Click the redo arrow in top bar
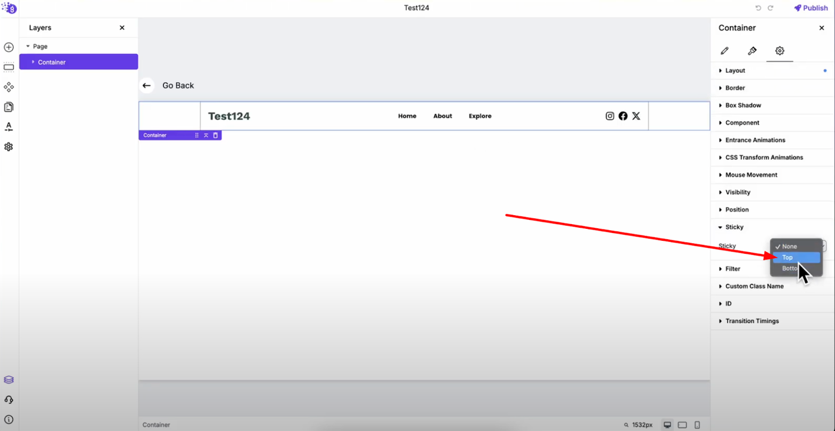This screenshot has width=835, height=431. [771, 8]
